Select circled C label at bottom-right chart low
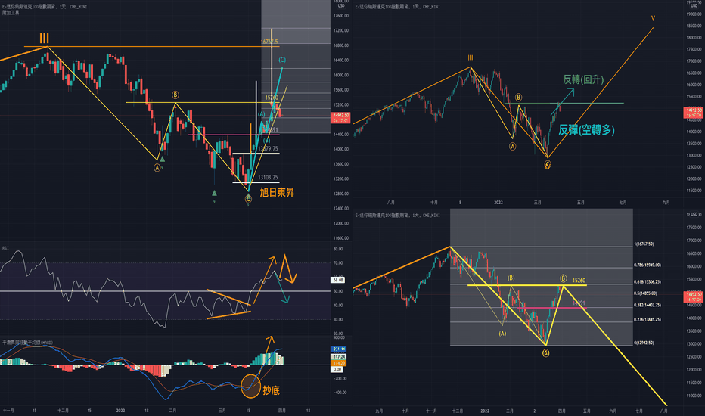705x416 pixels. [x=545, y=353]
